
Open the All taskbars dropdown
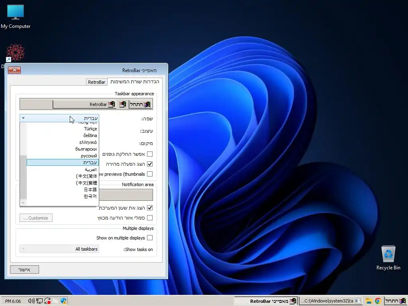(x=59, y=249)
